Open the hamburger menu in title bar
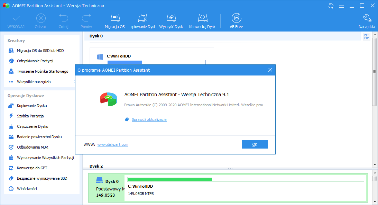 pyautogui.click(x=341, y=6)
